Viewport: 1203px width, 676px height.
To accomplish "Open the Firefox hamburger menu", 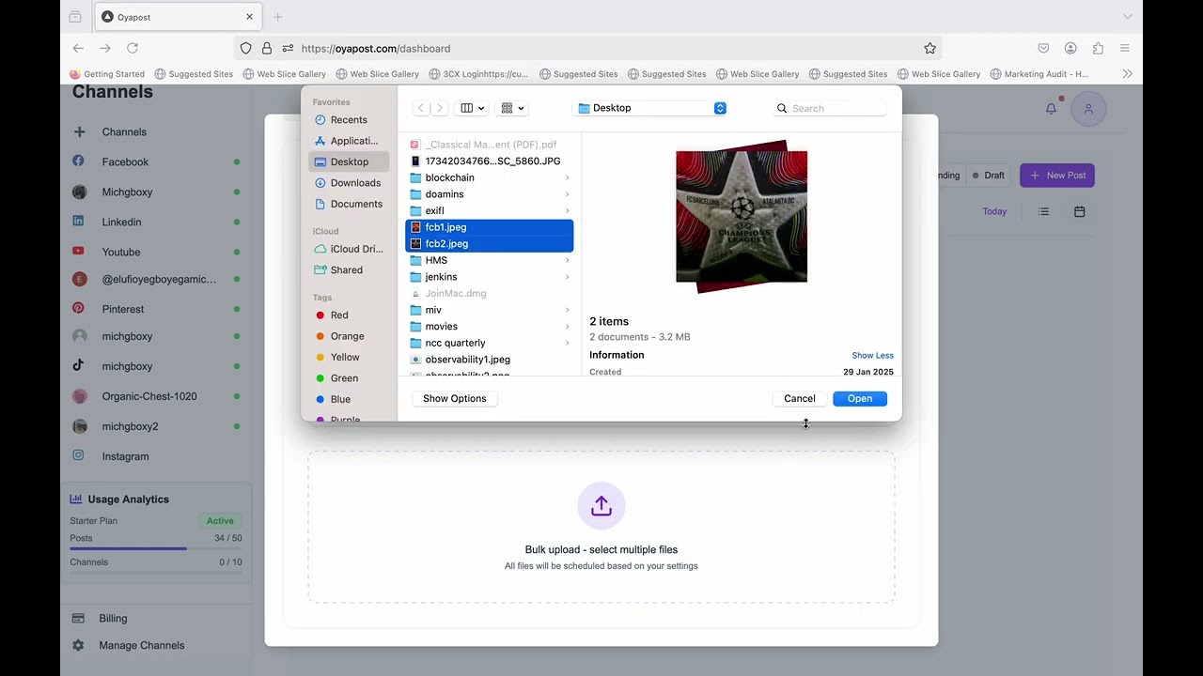I will tap(1125, 48).
